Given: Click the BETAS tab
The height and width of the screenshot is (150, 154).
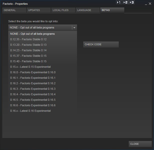Looking at the screenshot, I should 112,10.
